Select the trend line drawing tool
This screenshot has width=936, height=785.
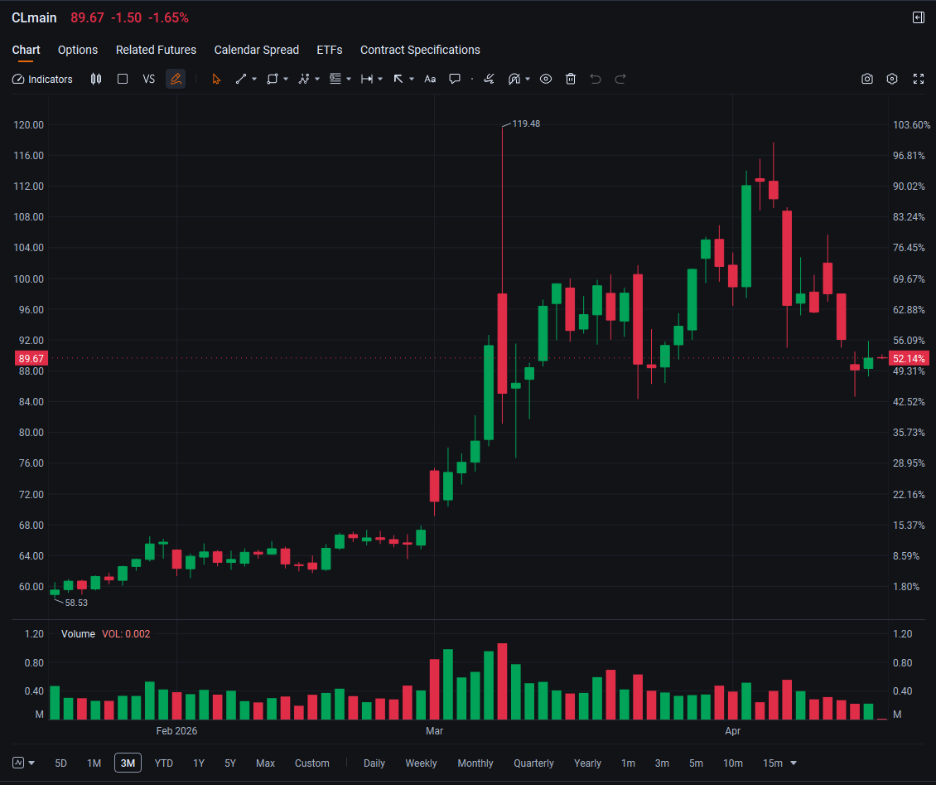click(241, 79)
